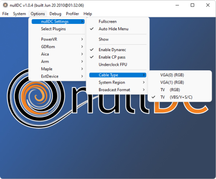Screen dimensions: 216x179
Task: Click the Show menu entry
Action: [x=118, y=39]
